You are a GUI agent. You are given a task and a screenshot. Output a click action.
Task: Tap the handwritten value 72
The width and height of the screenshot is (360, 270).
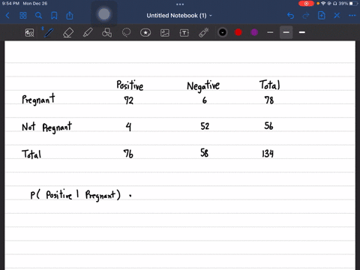129,100
